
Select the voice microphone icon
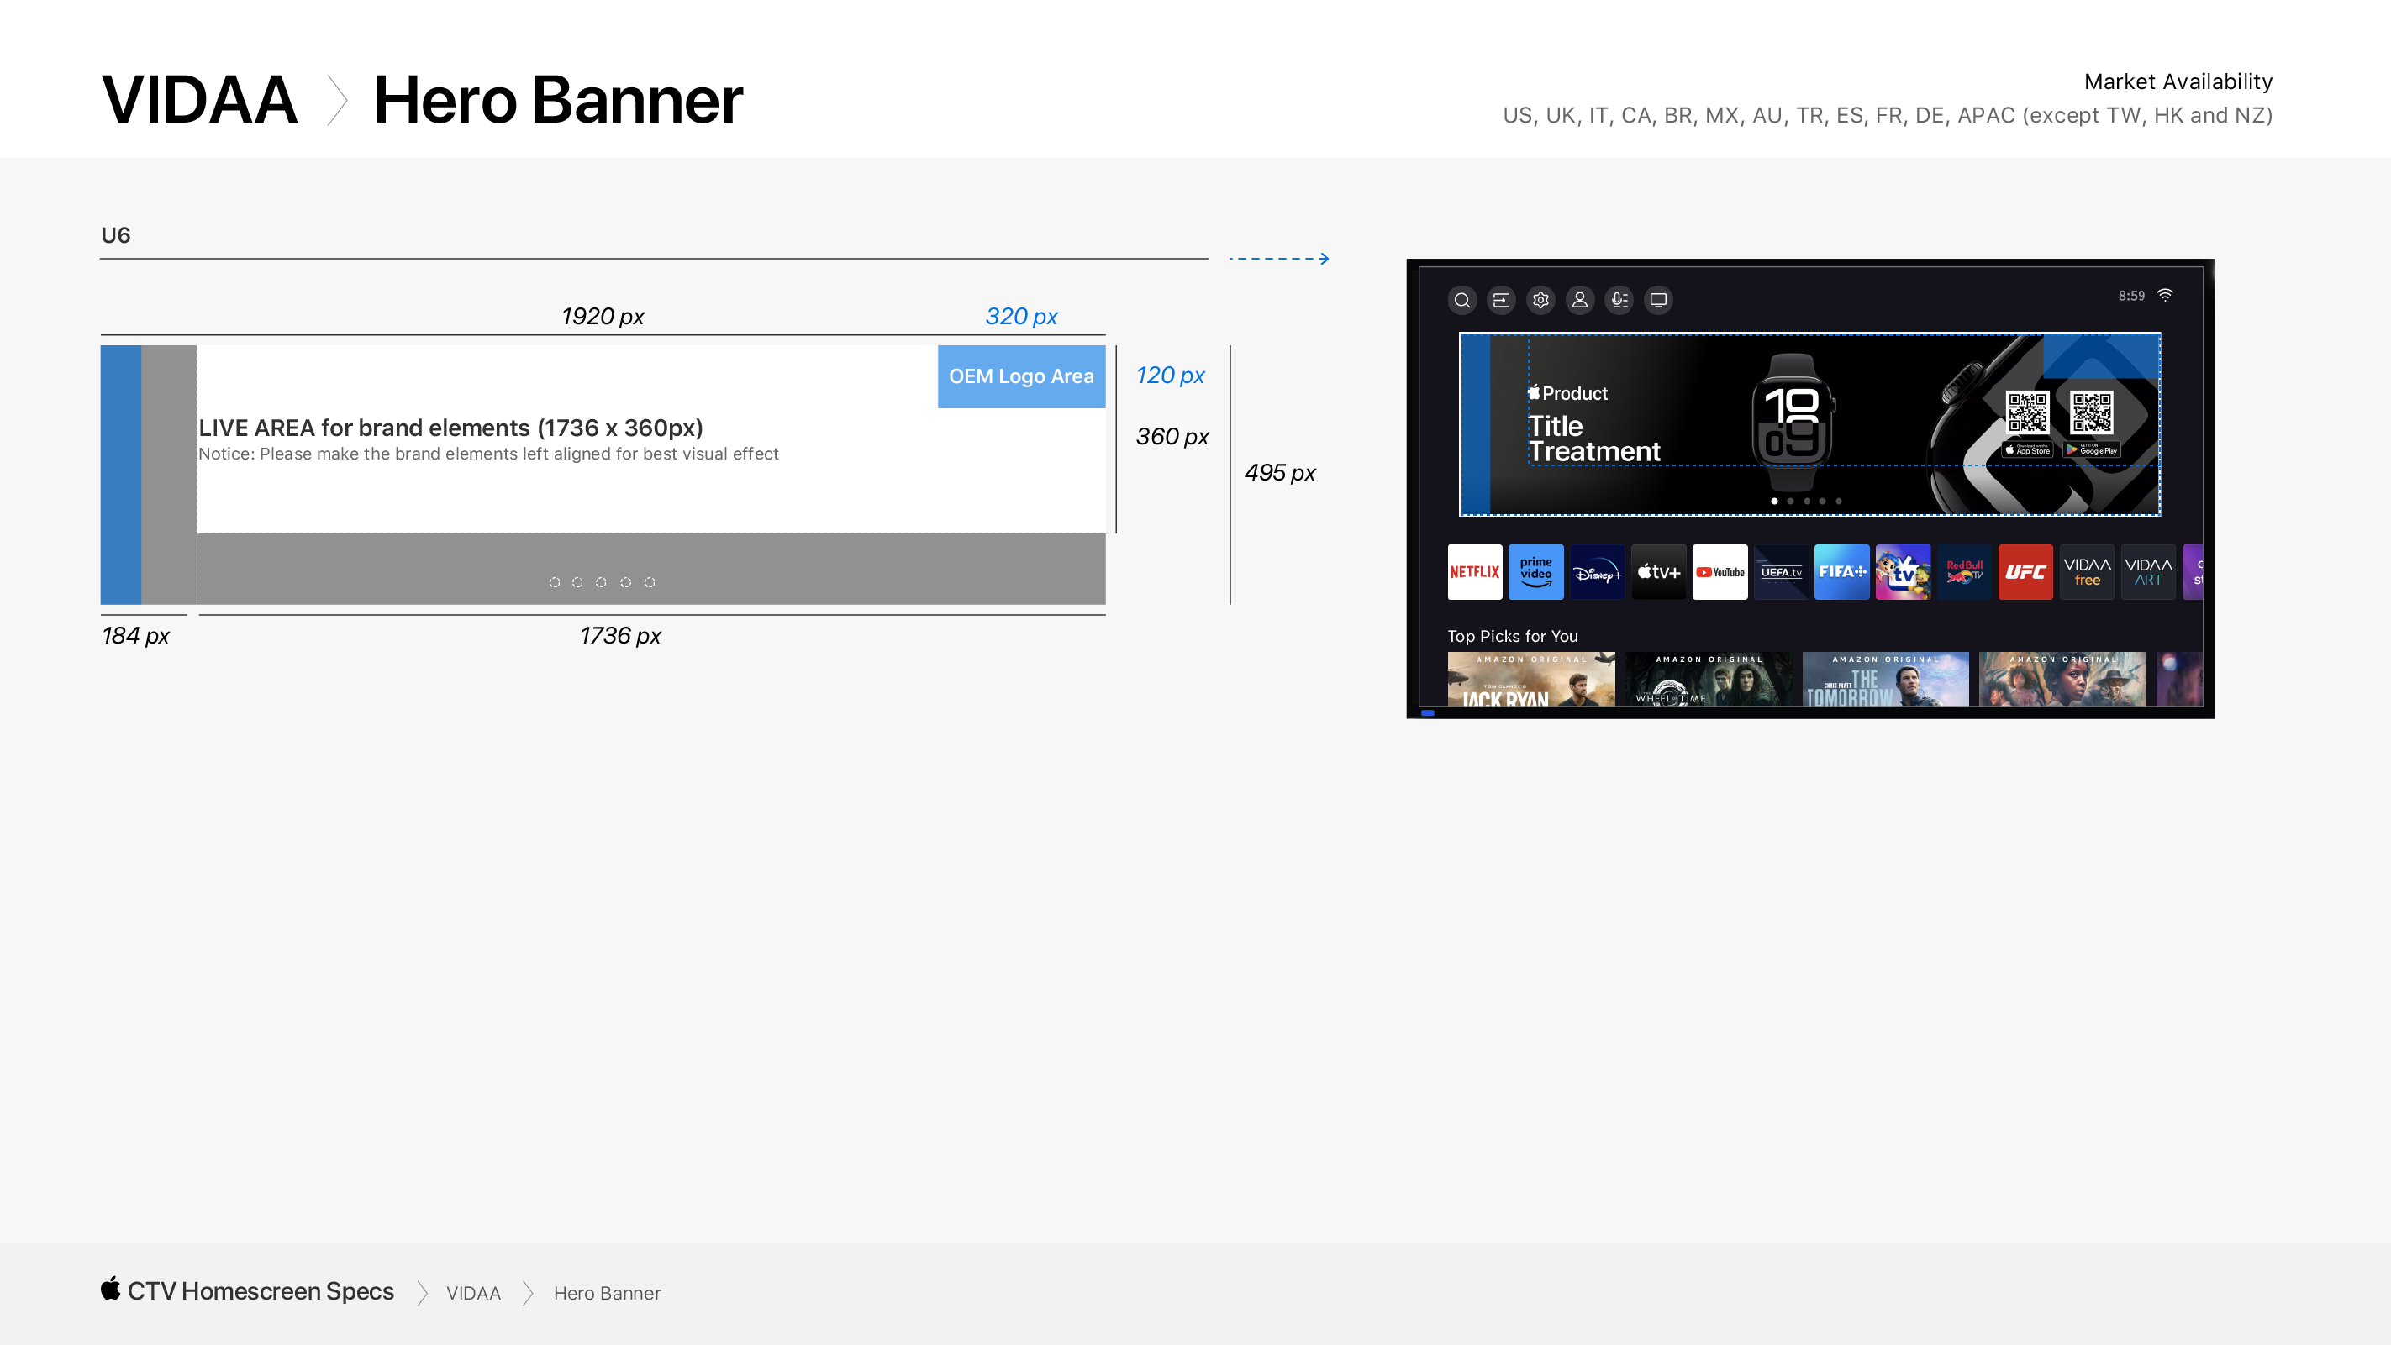point(1619,301)
